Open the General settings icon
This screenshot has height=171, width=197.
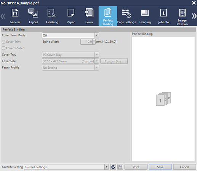(15, 13)
